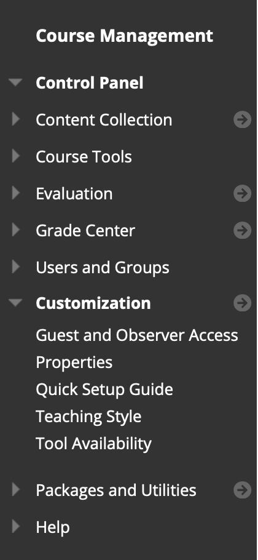Expand the Evaluation section triangle
Image resolution: width=258 pixels, height=560 pixels.
click(x=16, y=193)
